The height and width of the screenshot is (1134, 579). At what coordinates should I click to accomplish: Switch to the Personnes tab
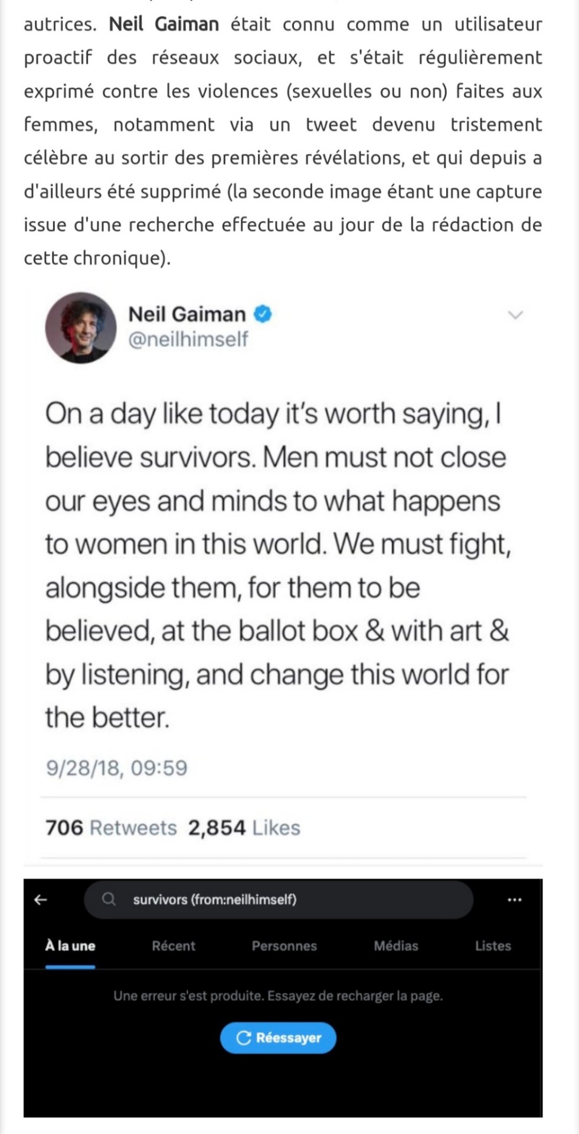coord(284,946)
